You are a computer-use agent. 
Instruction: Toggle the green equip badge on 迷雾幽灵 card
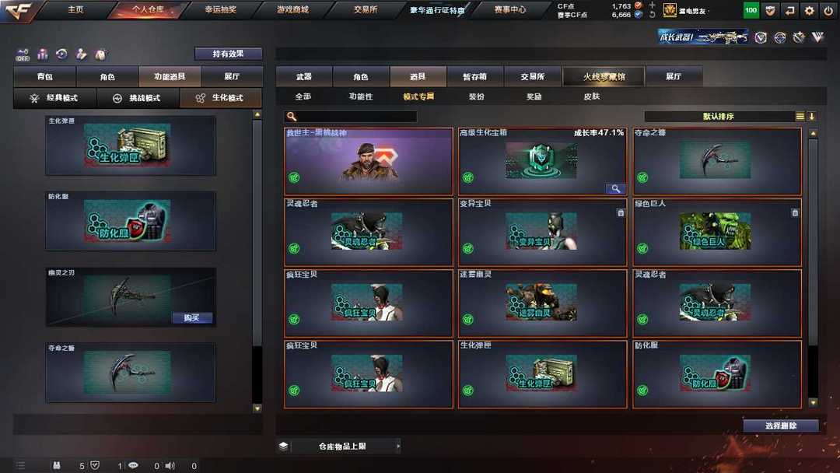click(468, 319)
